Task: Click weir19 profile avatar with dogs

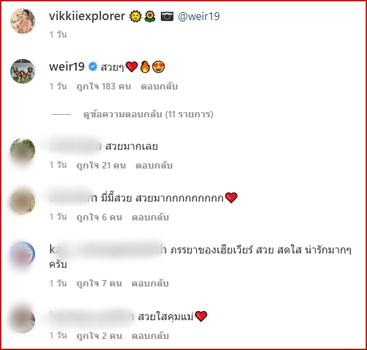Action: [x=23, y=71]
